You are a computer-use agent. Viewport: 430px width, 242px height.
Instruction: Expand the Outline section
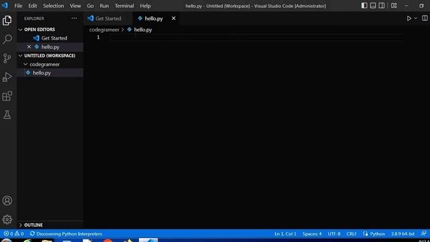20,225
